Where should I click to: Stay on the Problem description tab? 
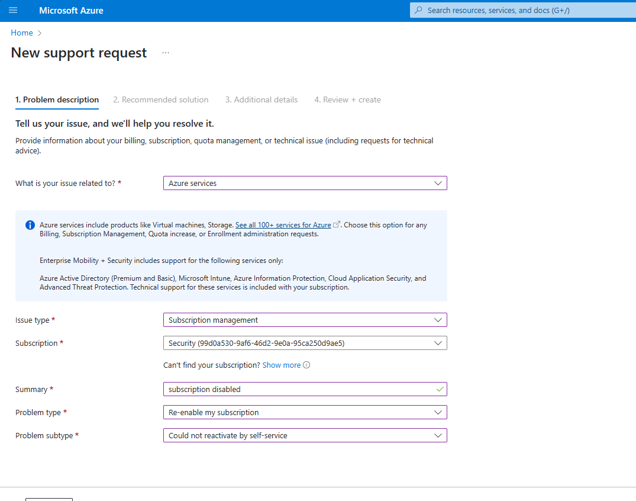click(57, 99)
